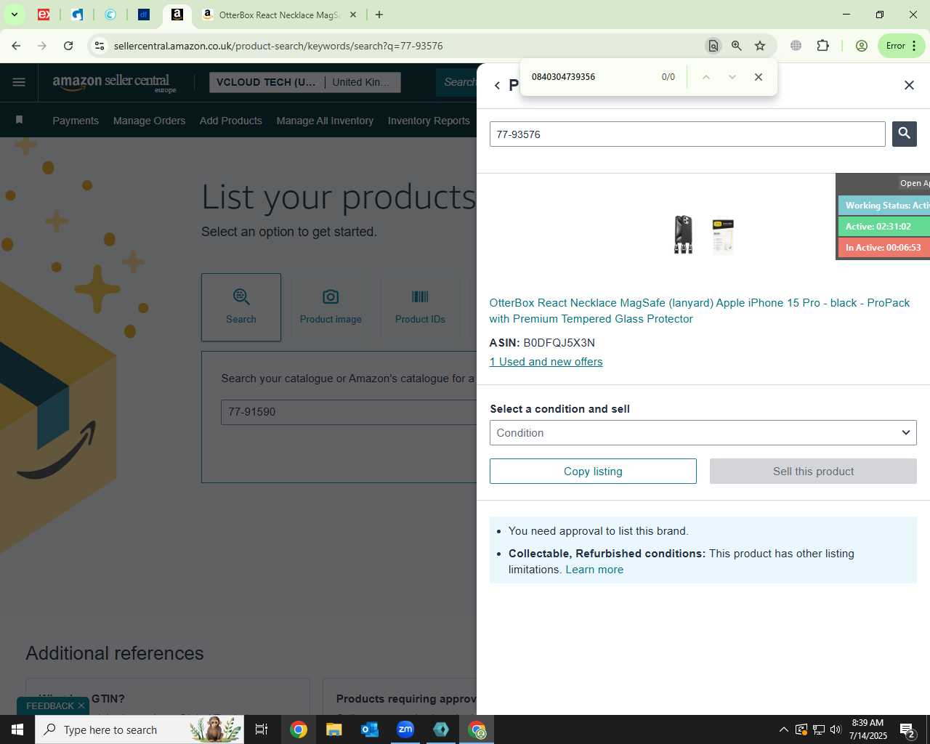Image resolution: width=930 pixels, height=744 pixels.
Task: Open the Payments menu
Action: click(x=76, y=121)
